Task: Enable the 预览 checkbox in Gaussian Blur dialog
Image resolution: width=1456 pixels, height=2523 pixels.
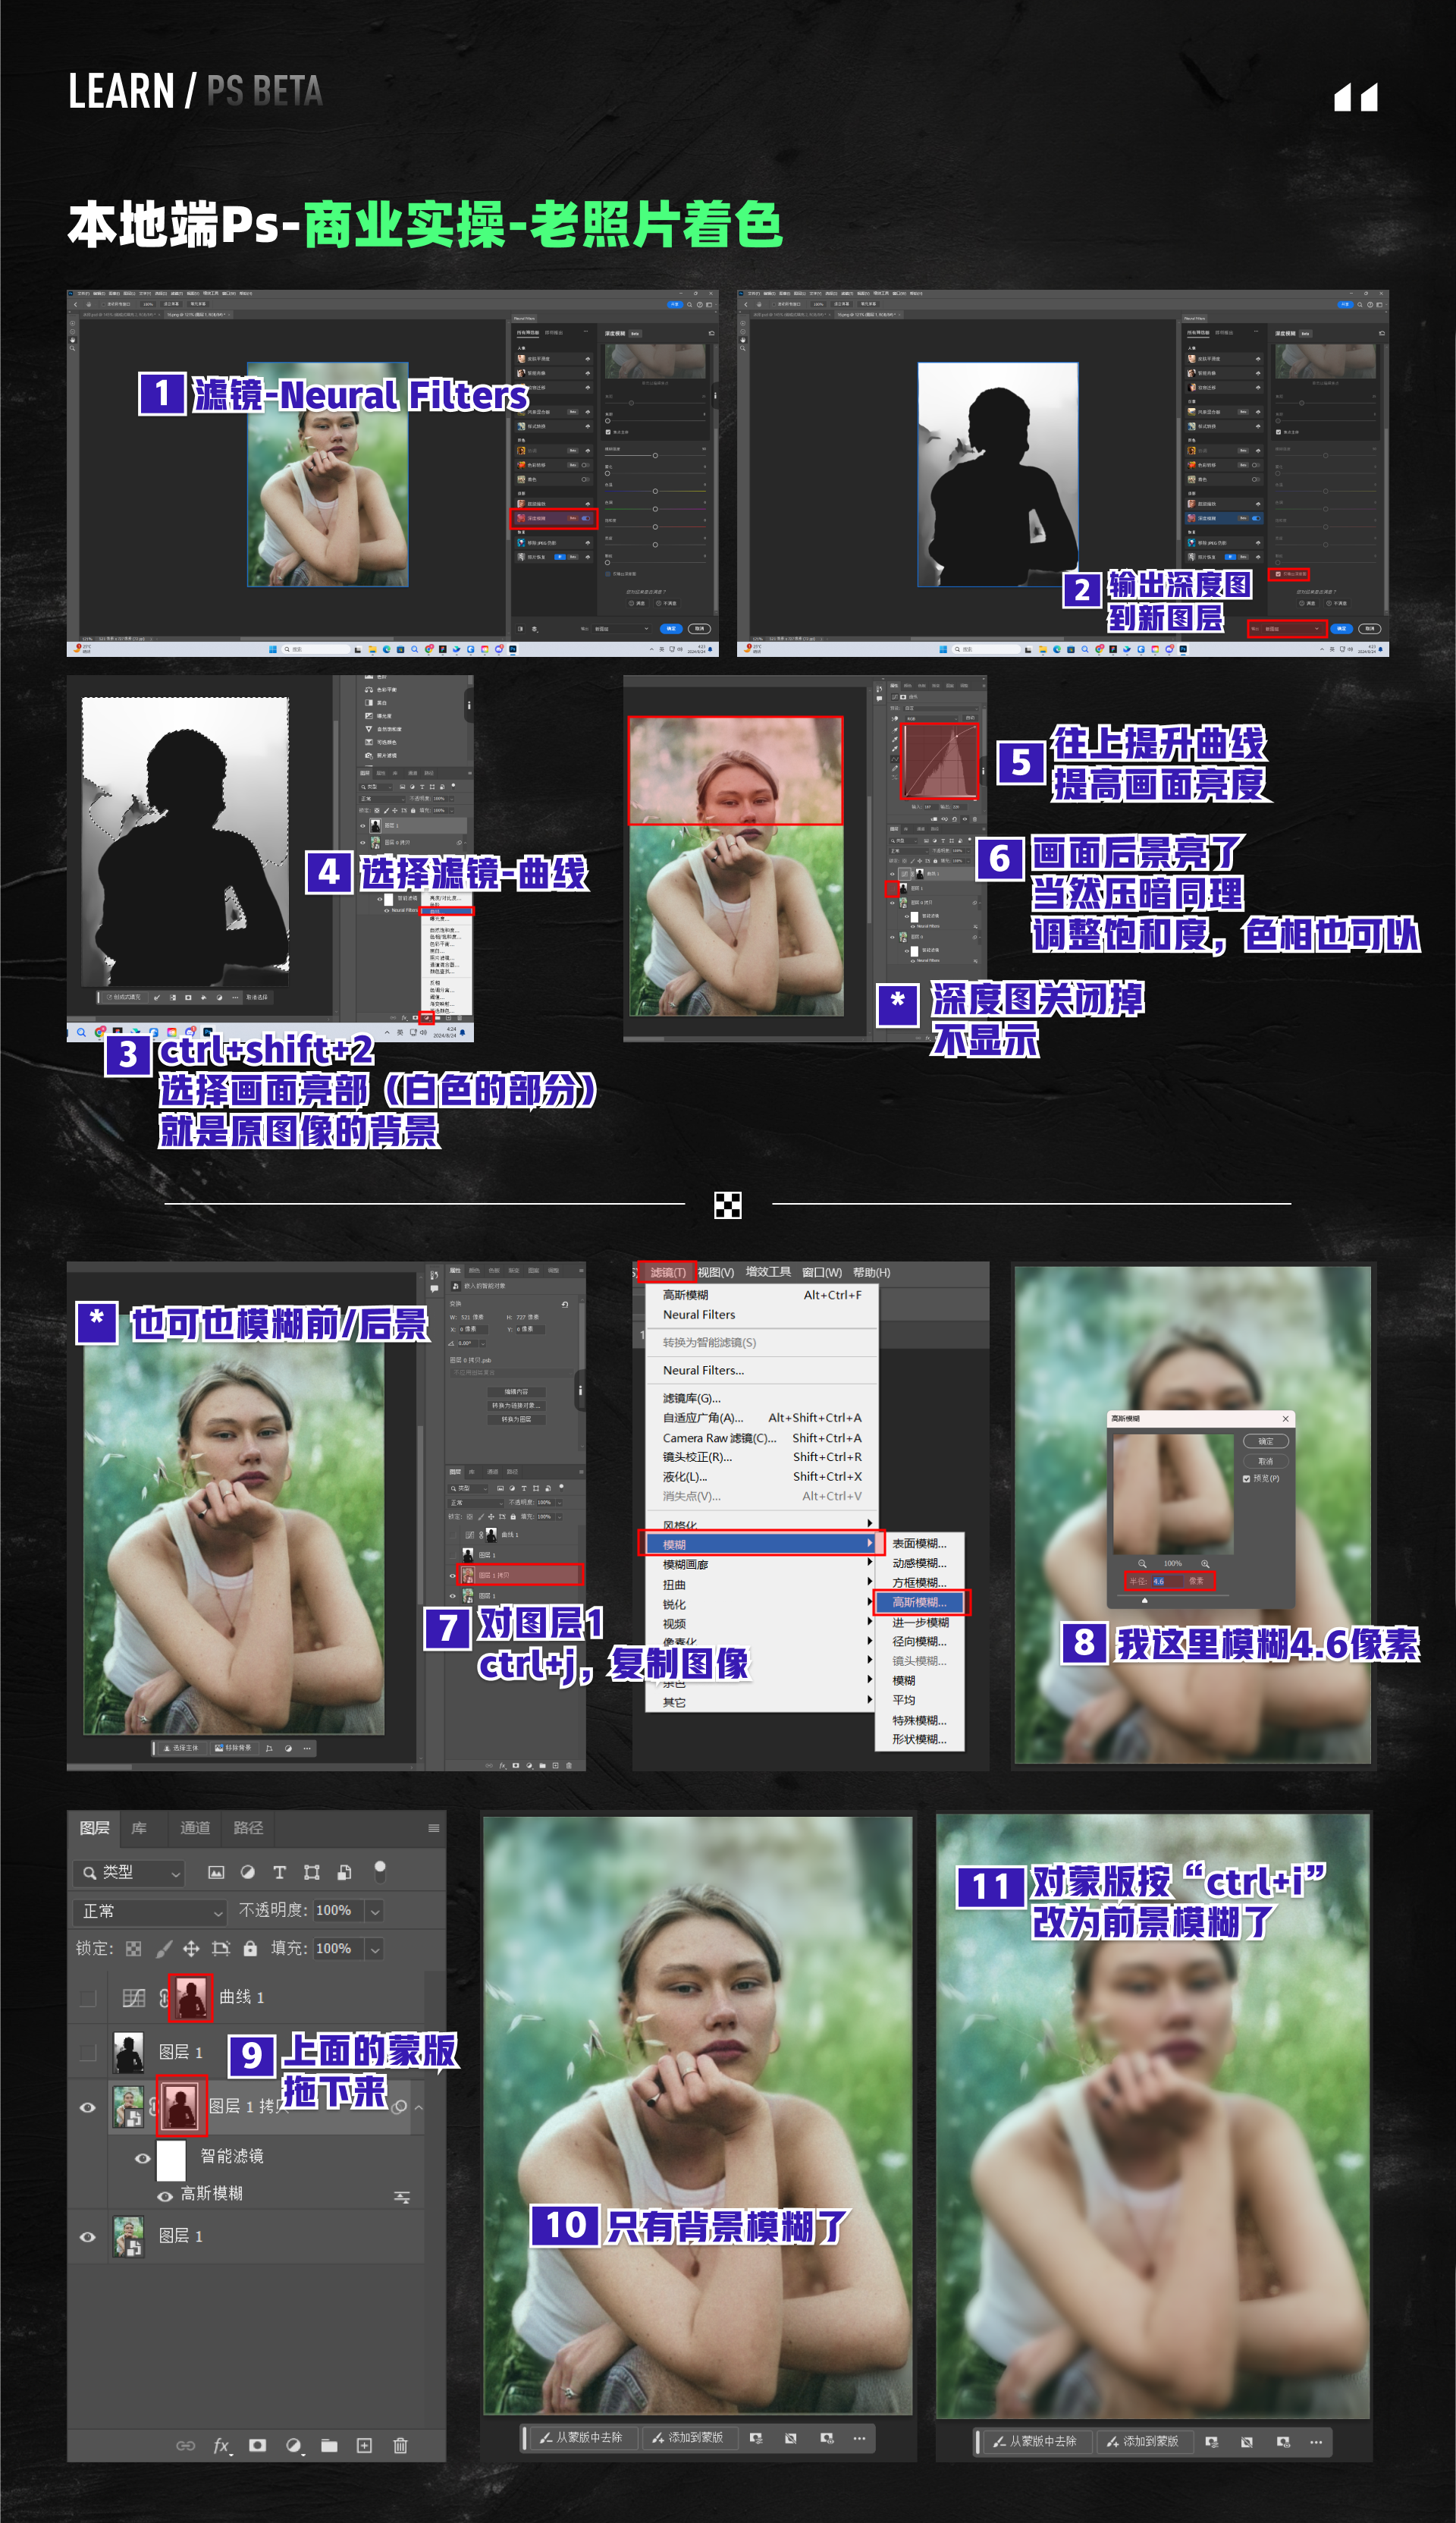Action: 1247,1480
